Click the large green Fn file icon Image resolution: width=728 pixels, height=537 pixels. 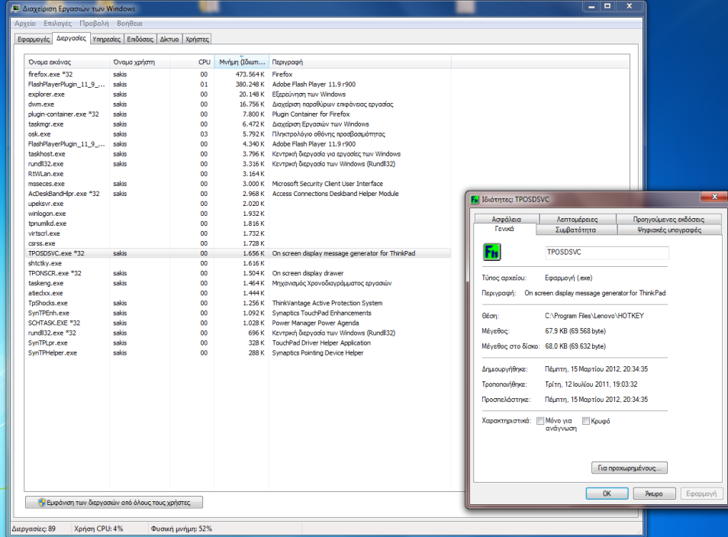point(491,252)
